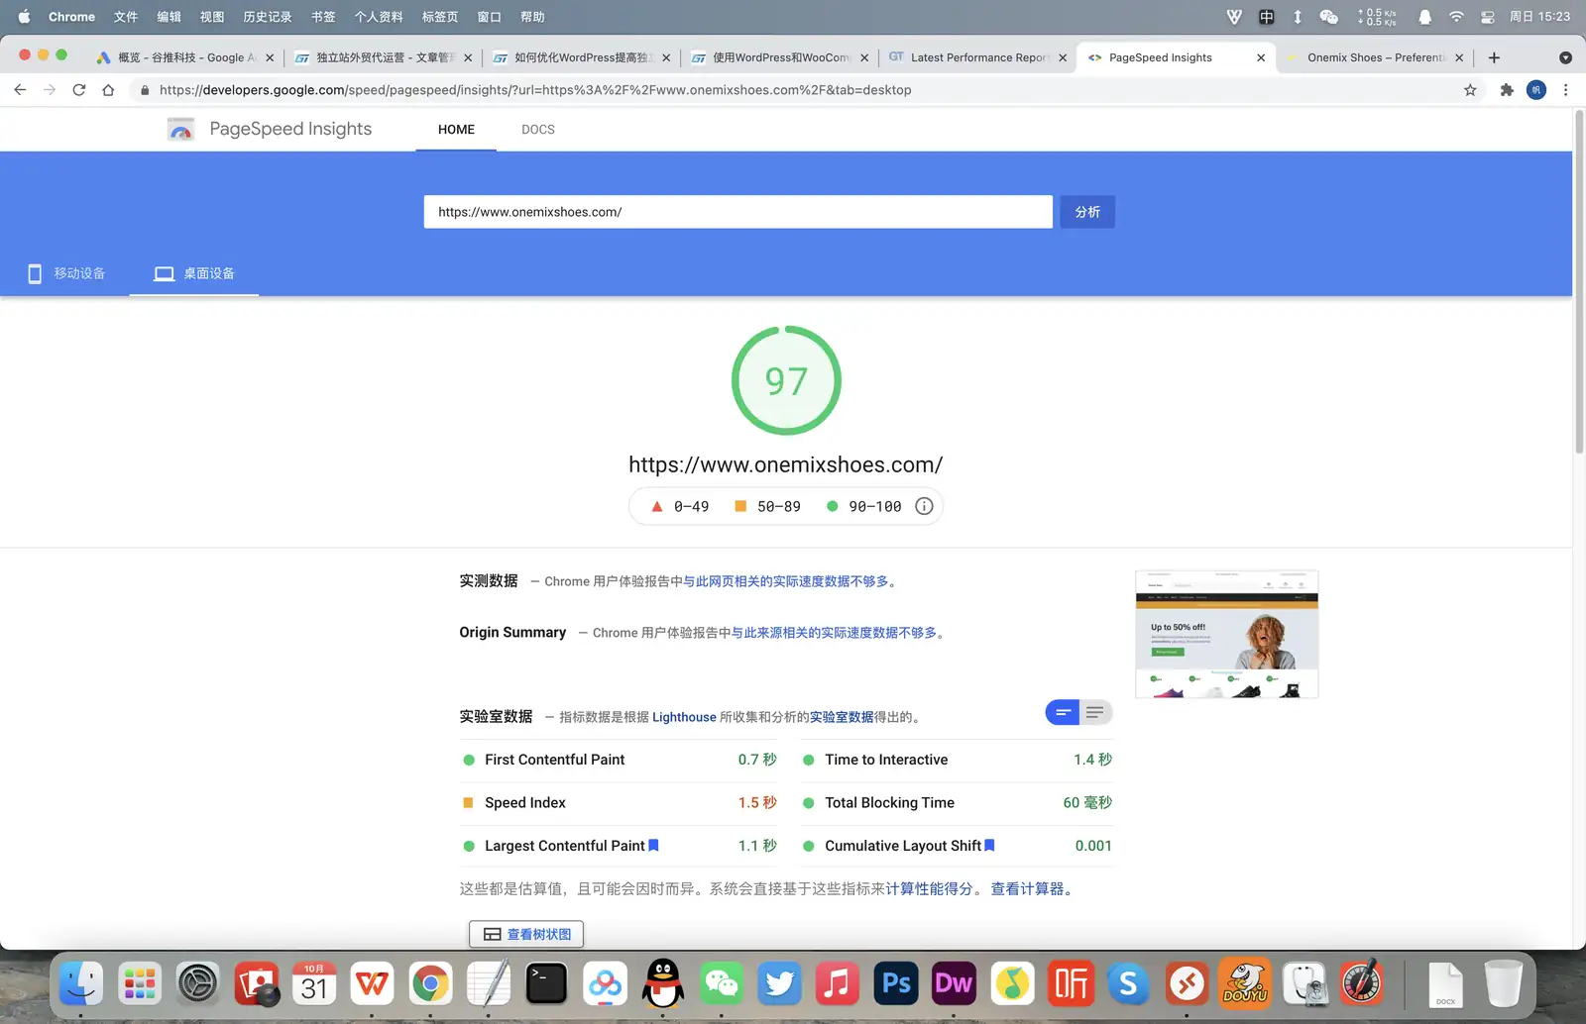Switch lab data to the expanded view toggle

point(1095,712)
